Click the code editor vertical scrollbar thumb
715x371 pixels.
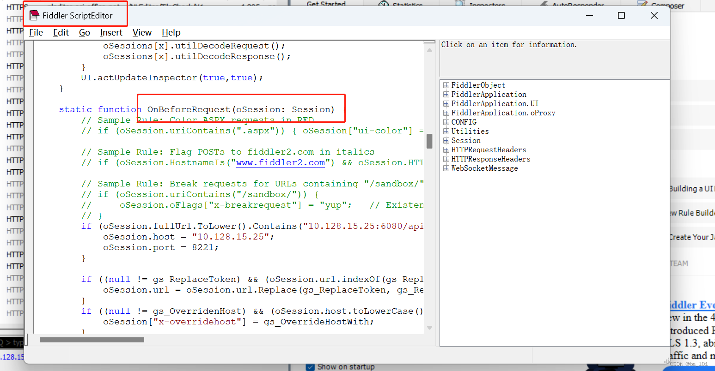coord(430,141)
